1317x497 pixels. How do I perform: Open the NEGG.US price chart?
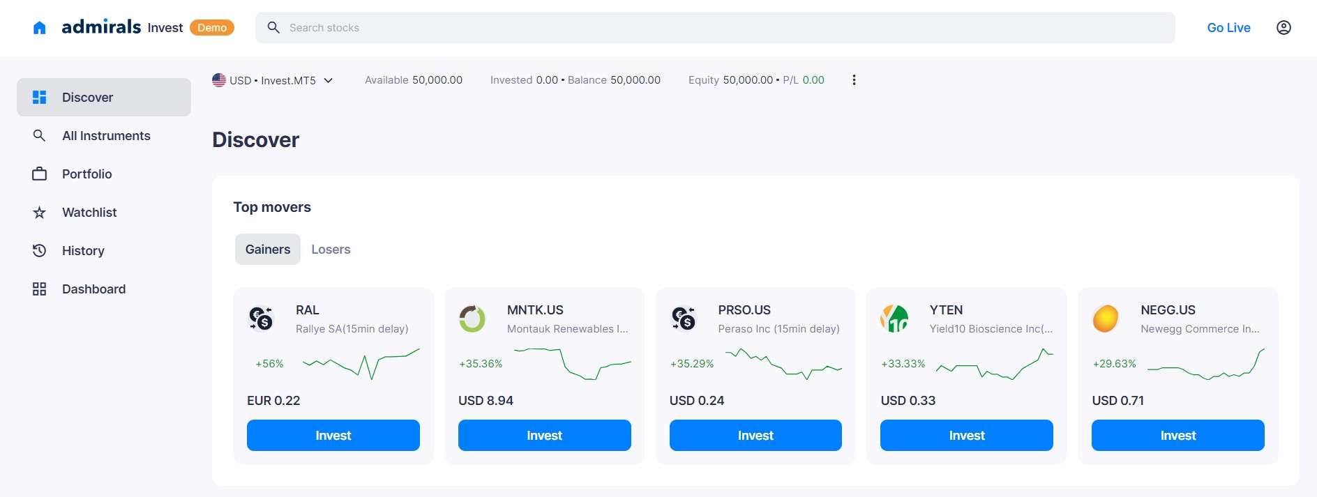click(x=1206, y=363)
